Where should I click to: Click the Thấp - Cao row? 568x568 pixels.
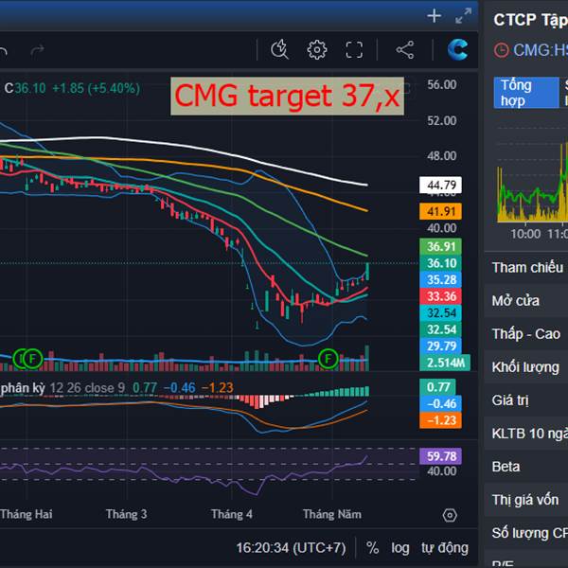tap(526, 334)
